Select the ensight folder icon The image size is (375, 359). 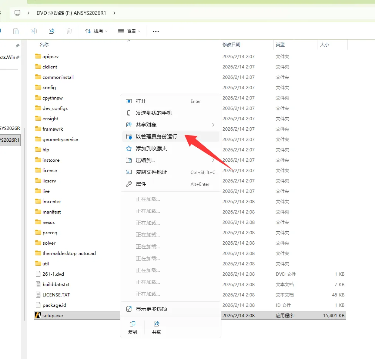(x=38, y=119)
